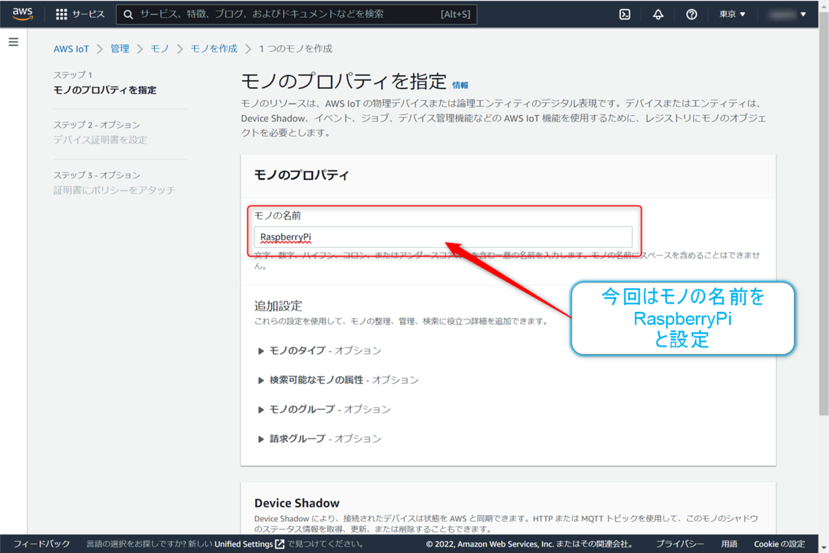Click the 1 つのモノを作成 breadcrumb text

pos(296,49)
